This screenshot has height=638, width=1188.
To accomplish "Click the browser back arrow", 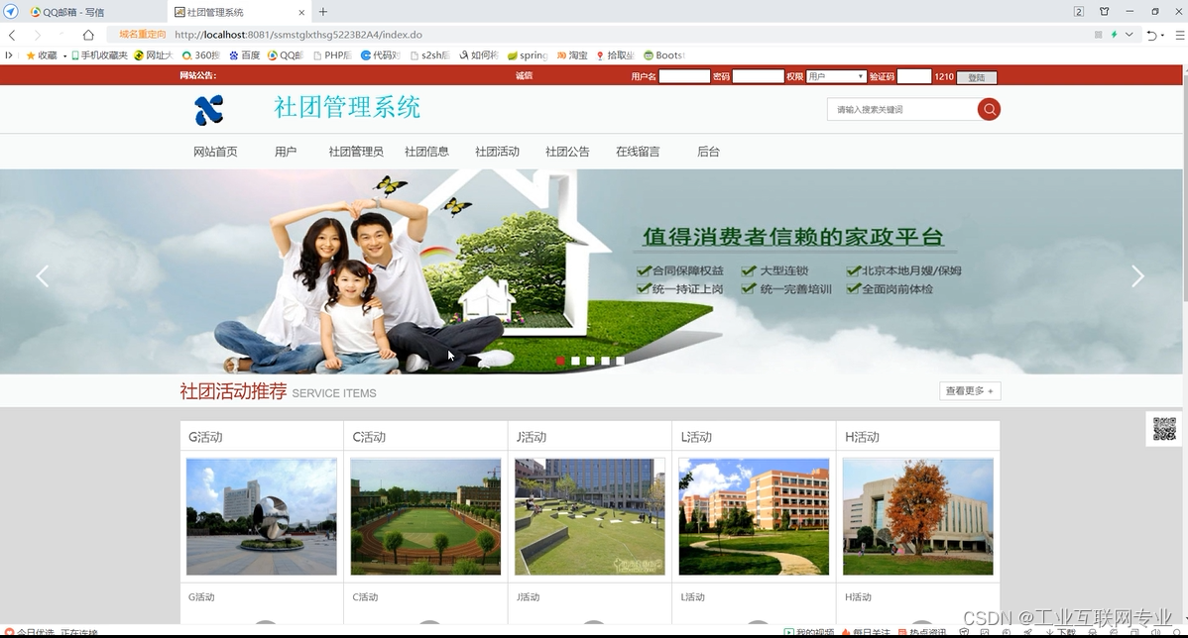I will 12,35.
